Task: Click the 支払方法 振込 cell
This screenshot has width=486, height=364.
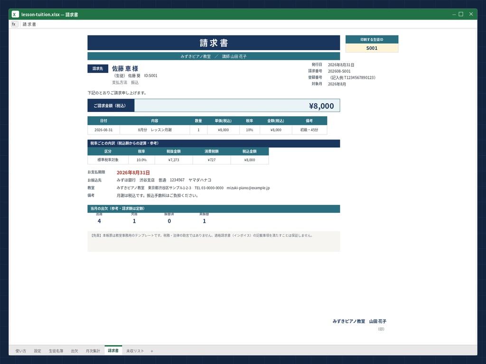Action: (125, 82)
